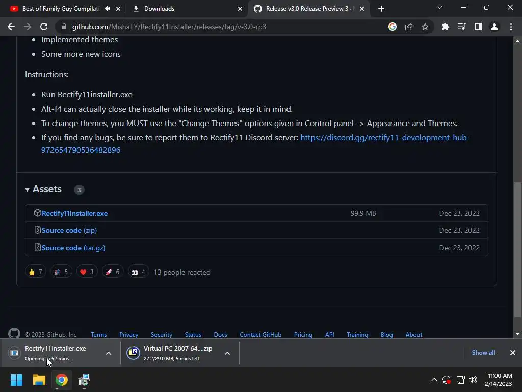Click Chrome icon in taskbar
Viewport: 522px width, 392px height.
tap(62, 380)
